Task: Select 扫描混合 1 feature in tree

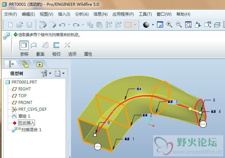Action: tap(27, 129)
